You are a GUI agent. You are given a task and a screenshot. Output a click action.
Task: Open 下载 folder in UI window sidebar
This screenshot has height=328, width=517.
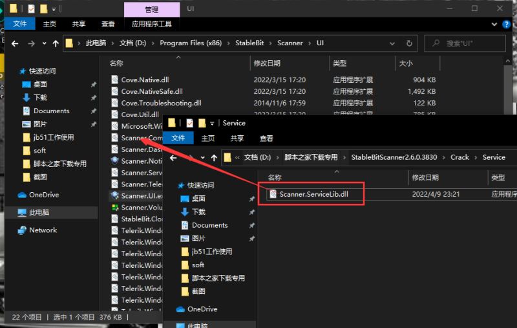(40, 97)
